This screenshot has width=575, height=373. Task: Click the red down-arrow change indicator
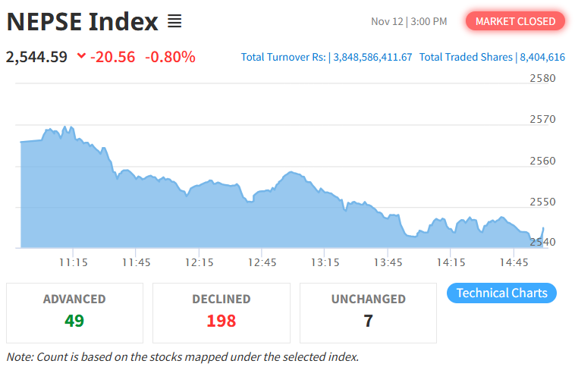[x=81, y=57]
